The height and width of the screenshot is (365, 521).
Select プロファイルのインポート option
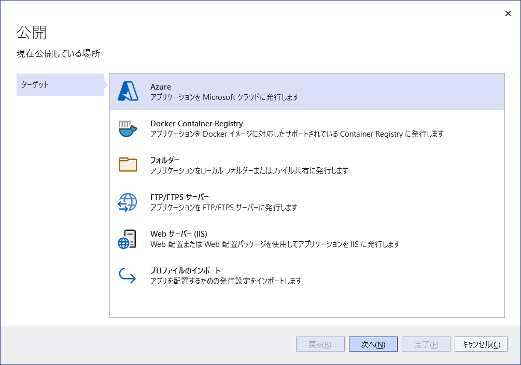click(x=186, y=270)
